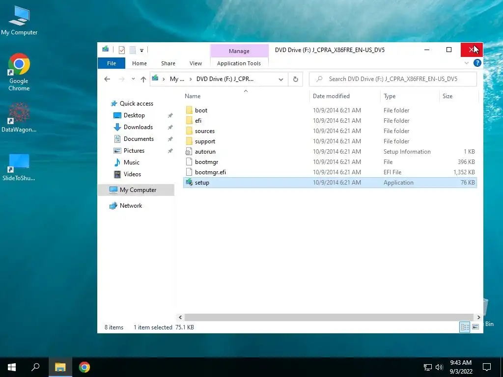Select the bootmgr.efi file icon

click(x=189, y=172)
